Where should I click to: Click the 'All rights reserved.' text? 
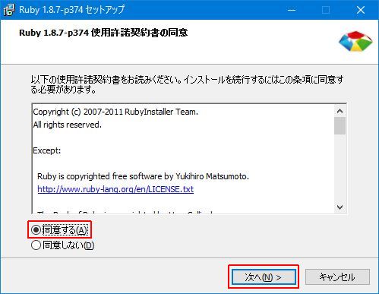coord(68,125)
